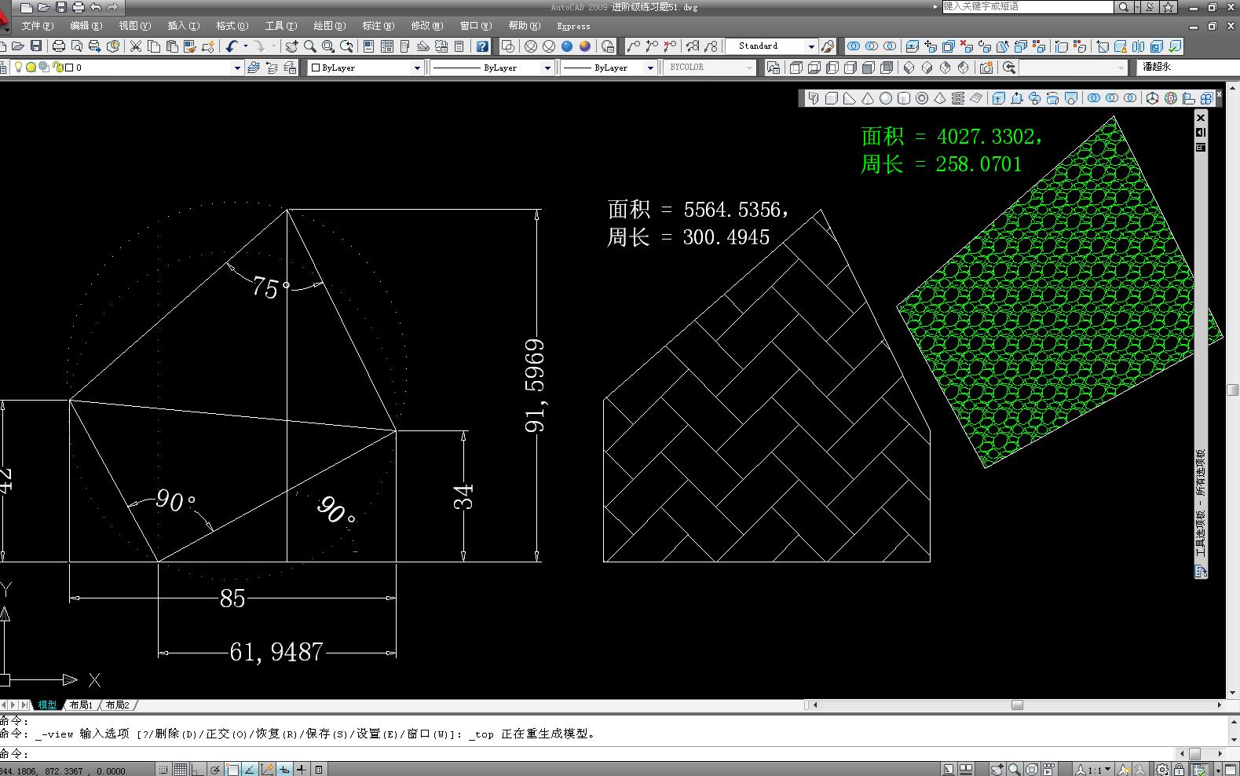This screenshot has height=776, width=1240.
Task: Click the Cut scissors icon
Action: tap(136, 46)
